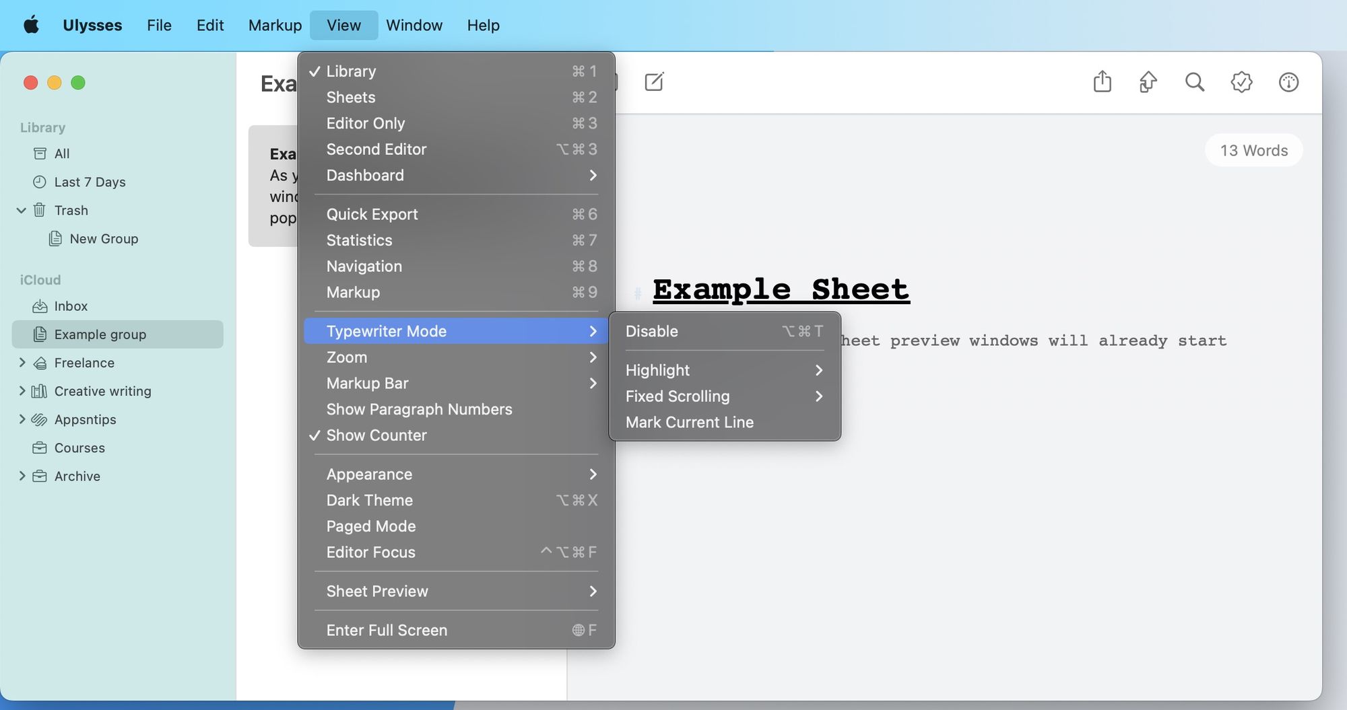
Task: Click the publish upload icon in toolbar
Action: pos(1148,82)
